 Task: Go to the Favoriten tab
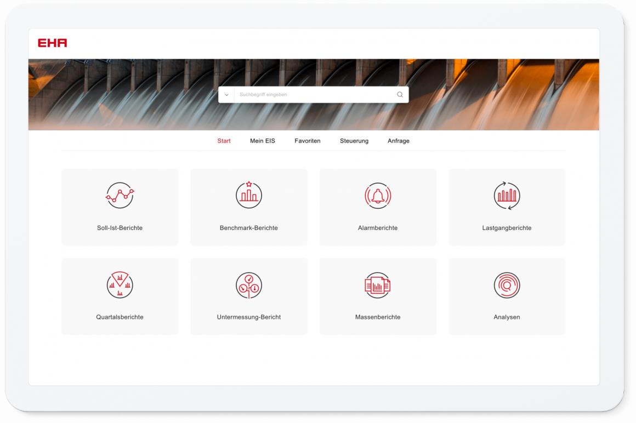tap(307, 141)
